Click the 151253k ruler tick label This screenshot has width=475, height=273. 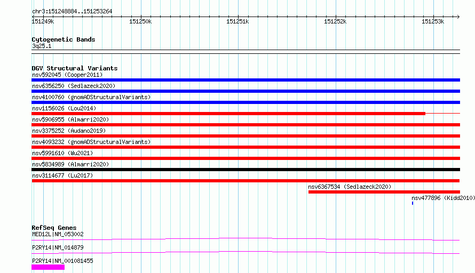tap(433, 21)
